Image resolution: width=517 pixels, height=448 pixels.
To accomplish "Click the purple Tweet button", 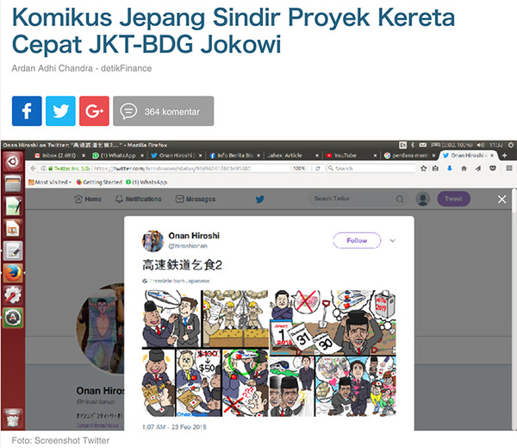I will (x=454, y=199).
